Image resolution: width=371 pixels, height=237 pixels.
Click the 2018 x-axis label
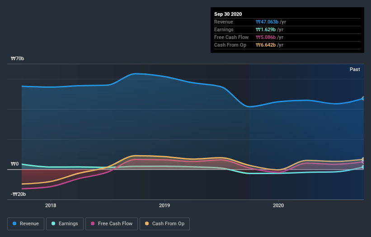coord(51,205)
